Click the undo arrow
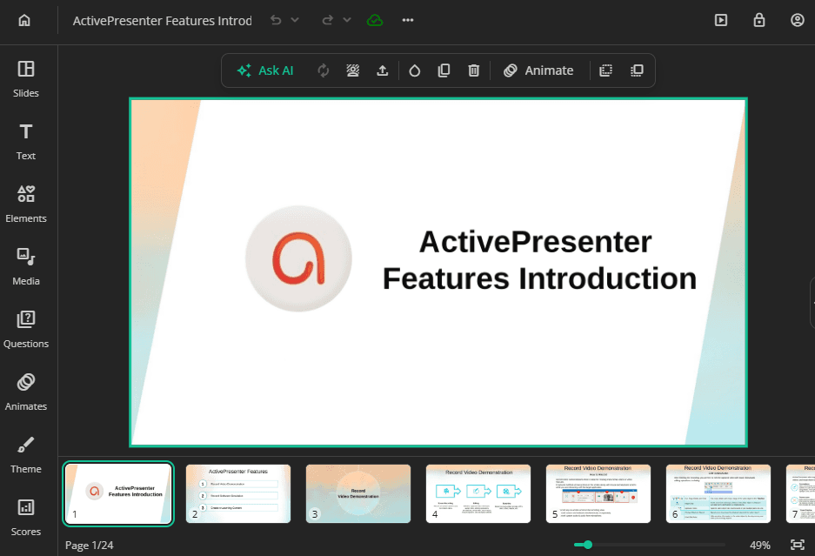This screenshot has width=815, height=556. pos(276,20)
